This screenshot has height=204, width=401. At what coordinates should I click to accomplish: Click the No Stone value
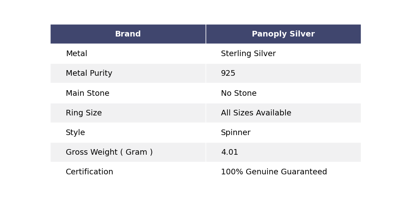click(239, 93)
